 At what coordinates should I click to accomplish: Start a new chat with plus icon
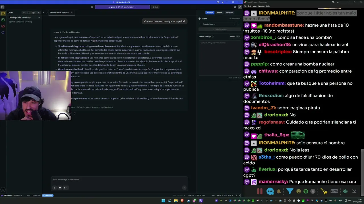pos(38,12)
